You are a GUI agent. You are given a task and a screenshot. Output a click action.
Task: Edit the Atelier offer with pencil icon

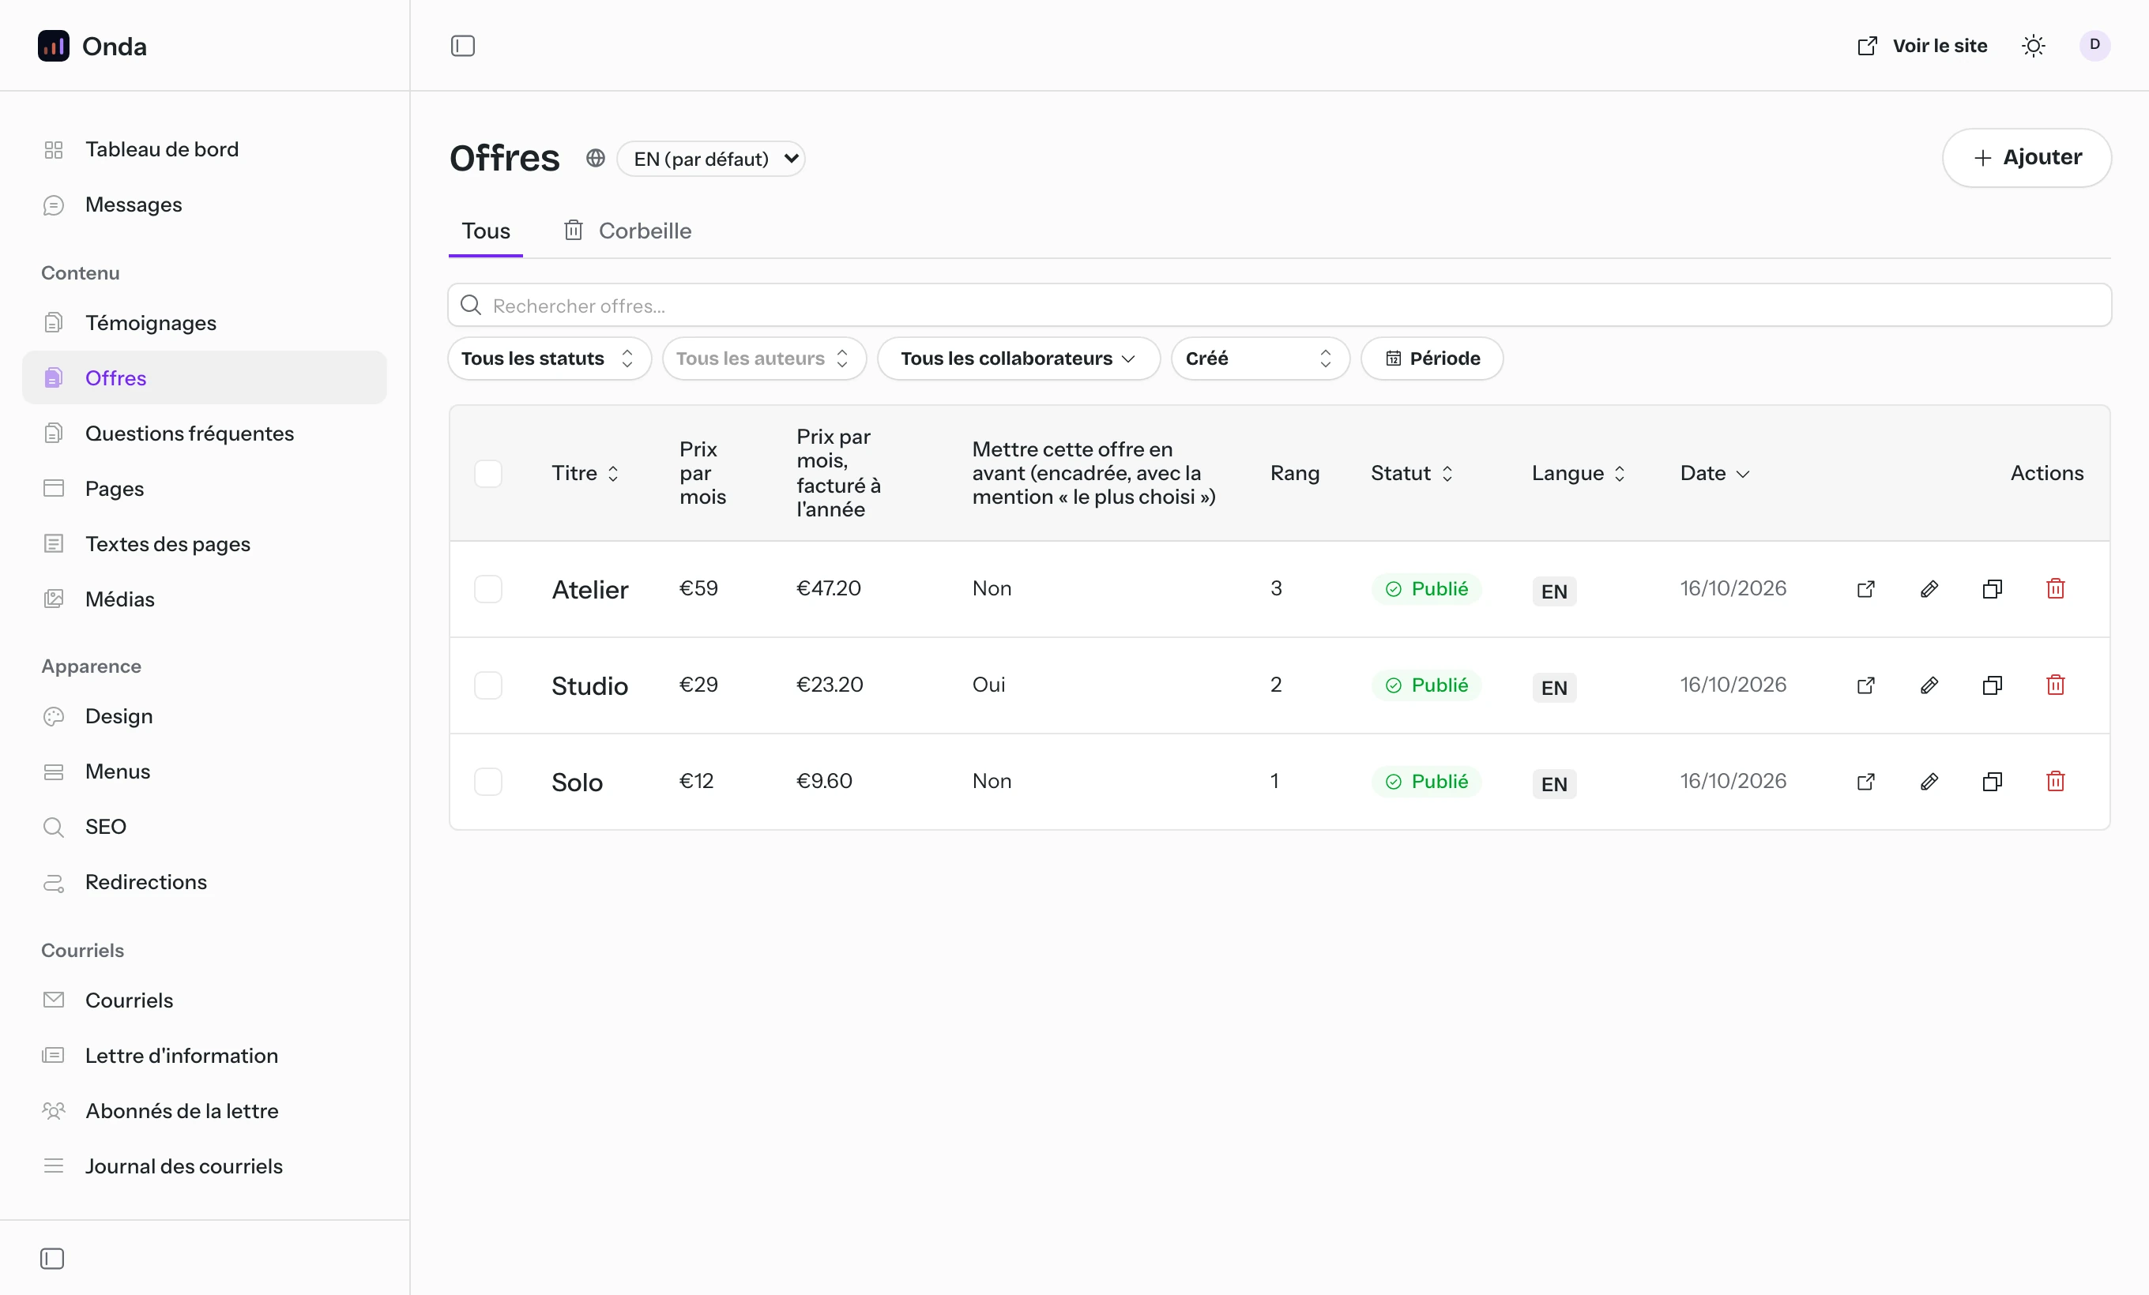[x=1929, y=589]
